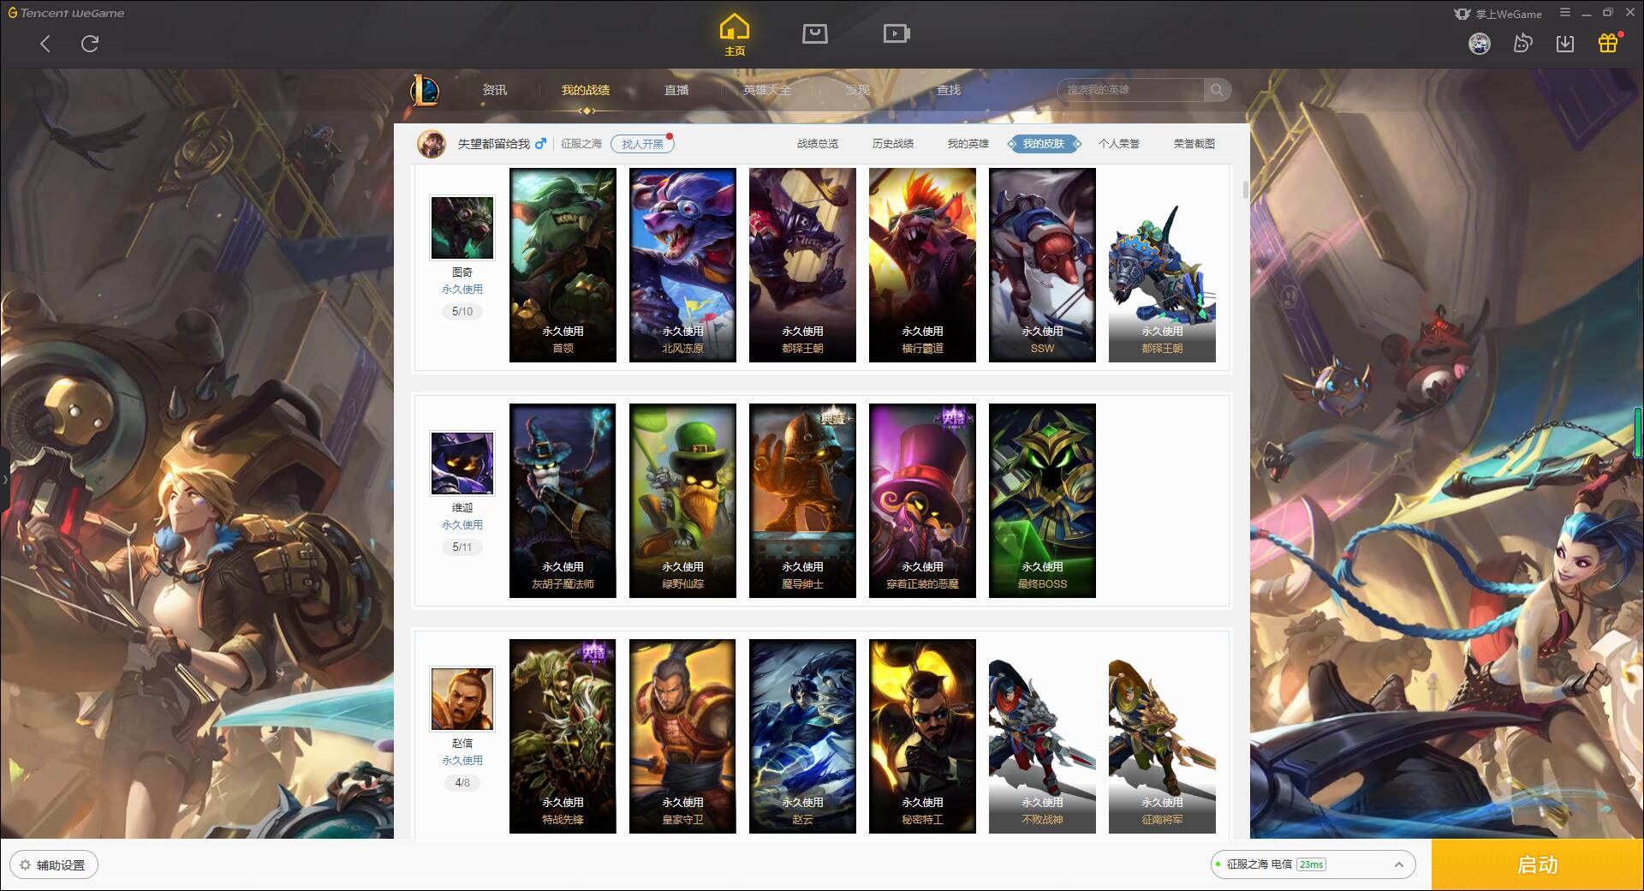The width and height of the screenshot is (1644, 891).
Task: Open the store bag icon
Action: (814, 33)
